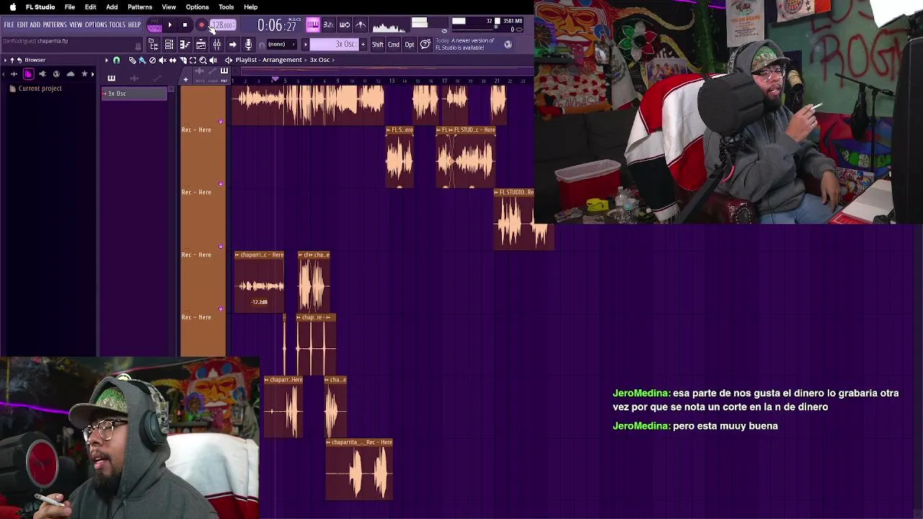Click the microphone one-click recording icon
Viewport: 923px width, 519px height.
[248, 45]
